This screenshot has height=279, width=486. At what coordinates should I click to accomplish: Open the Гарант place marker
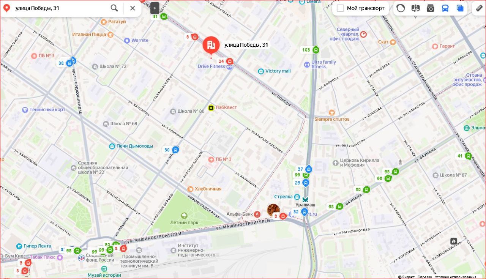[435, 46]
